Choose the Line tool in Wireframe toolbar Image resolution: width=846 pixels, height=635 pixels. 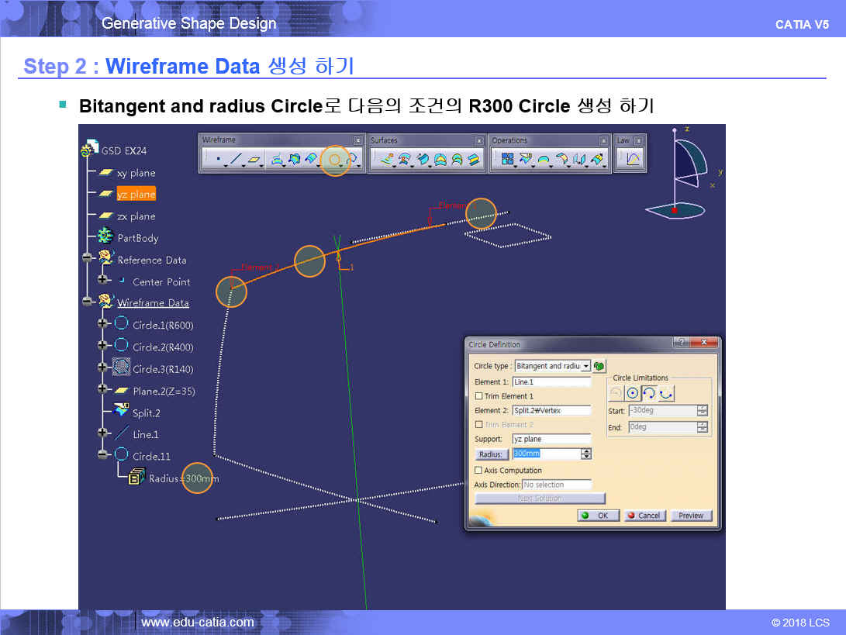pyautogui.click(x=236, y=160)
